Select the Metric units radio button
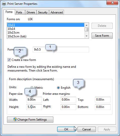Viewport: 120px width, 136px height. [32, 87]
